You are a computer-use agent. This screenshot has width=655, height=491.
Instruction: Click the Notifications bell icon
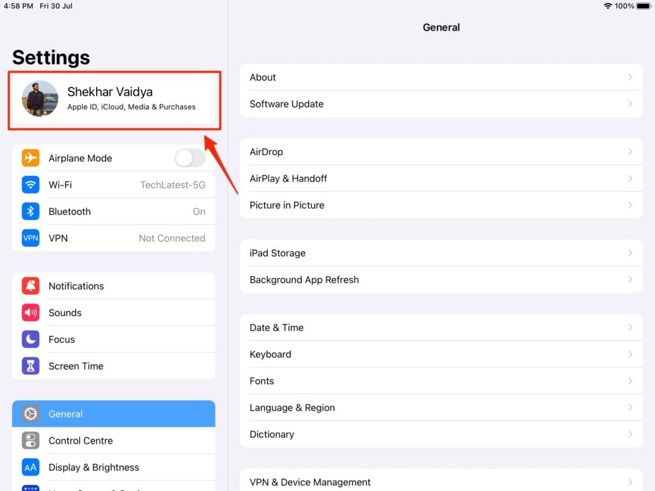click(x=31, y=286)
